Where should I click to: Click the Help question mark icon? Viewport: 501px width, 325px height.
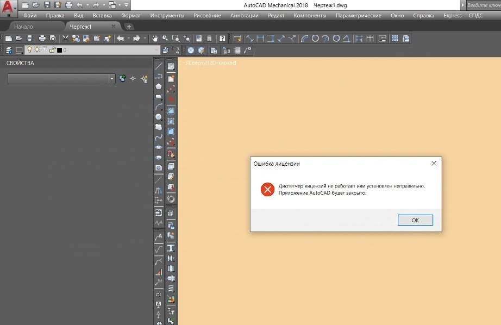pyautogui.click(x=222, y=39)
